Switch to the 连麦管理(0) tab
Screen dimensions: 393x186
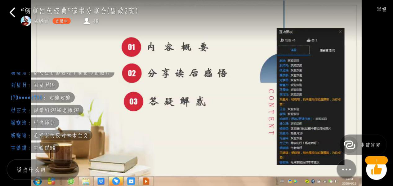[x=327, y=50]
